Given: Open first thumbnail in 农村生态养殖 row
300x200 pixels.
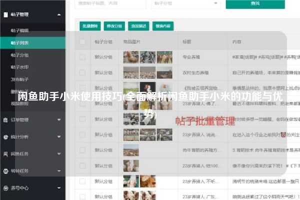Looking at the screenshot, I should click(x=131, y=72).
